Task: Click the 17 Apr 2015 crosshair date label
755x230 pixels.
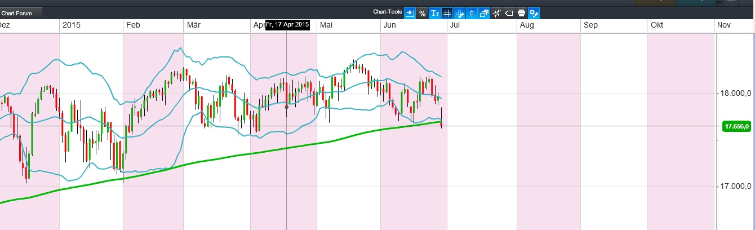Action: (x=287, y=25)
